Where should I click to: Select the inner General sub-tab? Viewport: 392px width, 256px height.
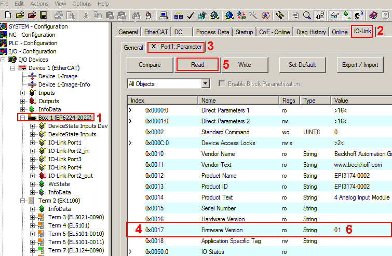pos(133,48)
